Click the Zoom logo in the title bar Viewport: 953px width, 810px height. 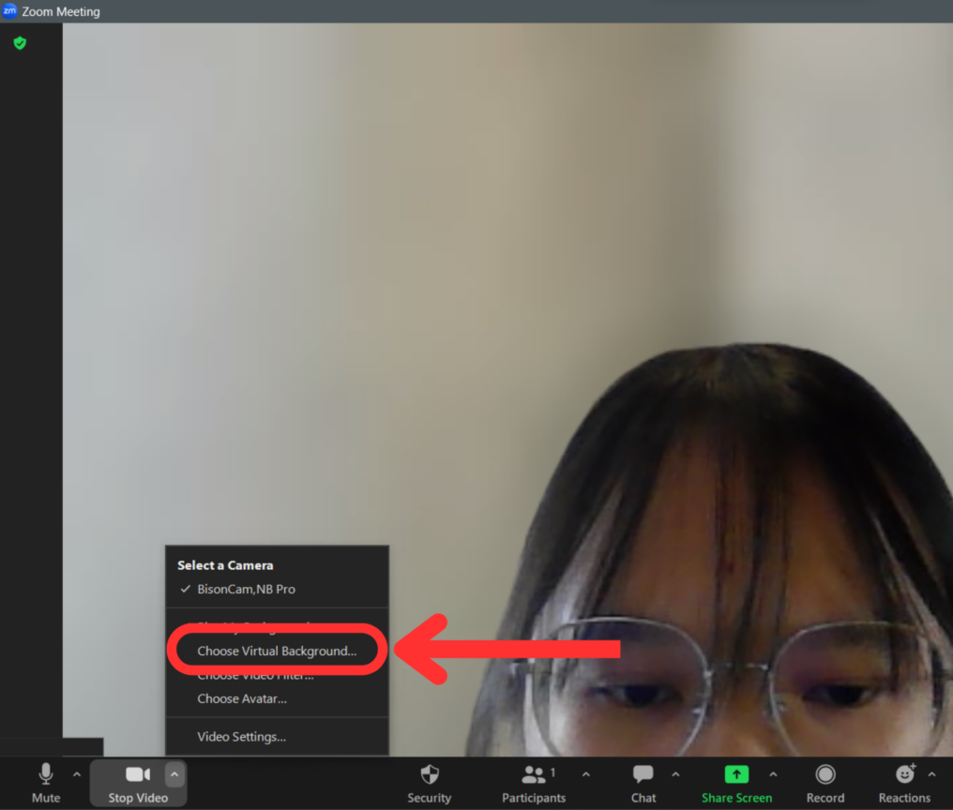[11, 11]
